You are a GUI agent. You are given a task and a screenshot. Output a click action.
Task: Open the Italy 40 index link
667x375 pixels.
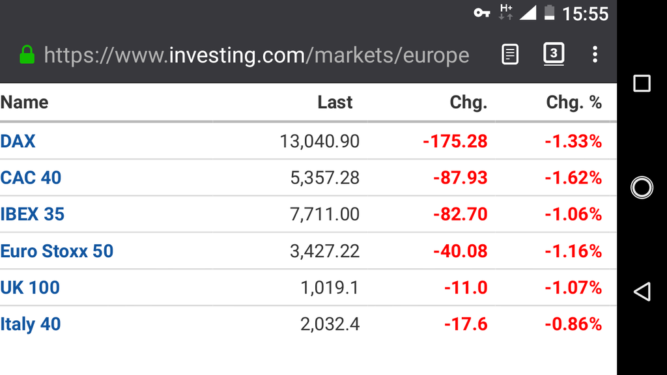click(31, 324)
